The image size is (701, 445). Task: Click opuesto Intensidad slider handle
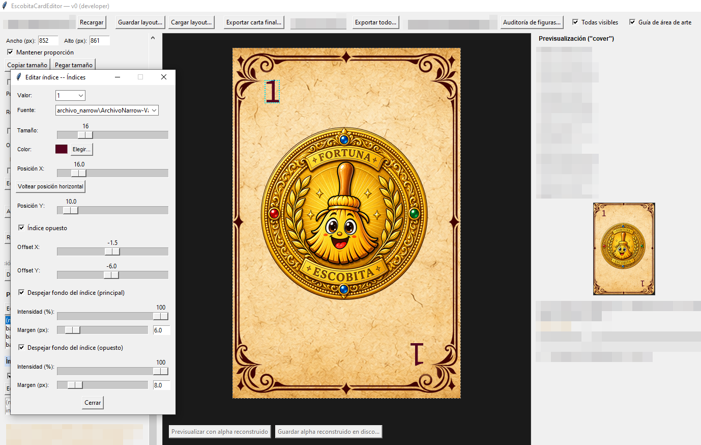coord(161,371)
